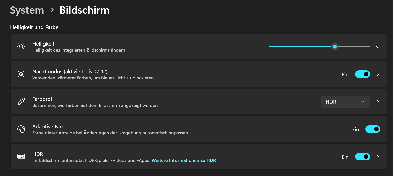Image resolution: width=393 pixels, height=176 pixels.
Task: Disable the Adaptive Farbe switch
Action: [x=373, y=129]
